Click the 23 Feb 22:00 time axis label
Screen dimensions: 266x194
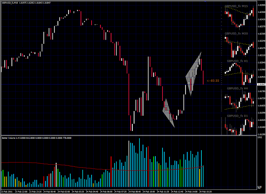(x=21, y=192)
